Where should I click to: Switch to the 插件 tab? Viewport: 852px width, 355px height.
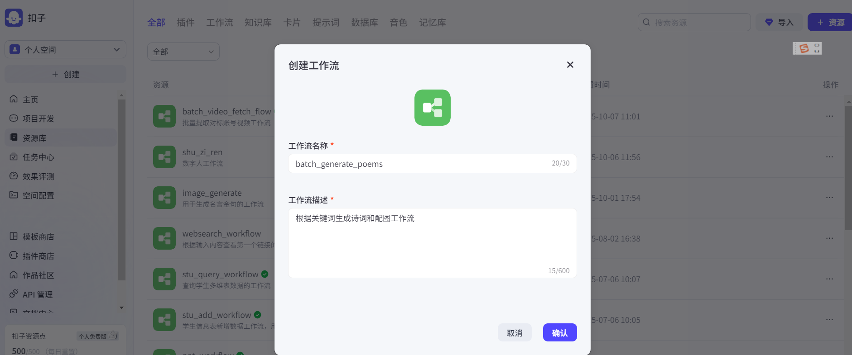tap(186, 22)
